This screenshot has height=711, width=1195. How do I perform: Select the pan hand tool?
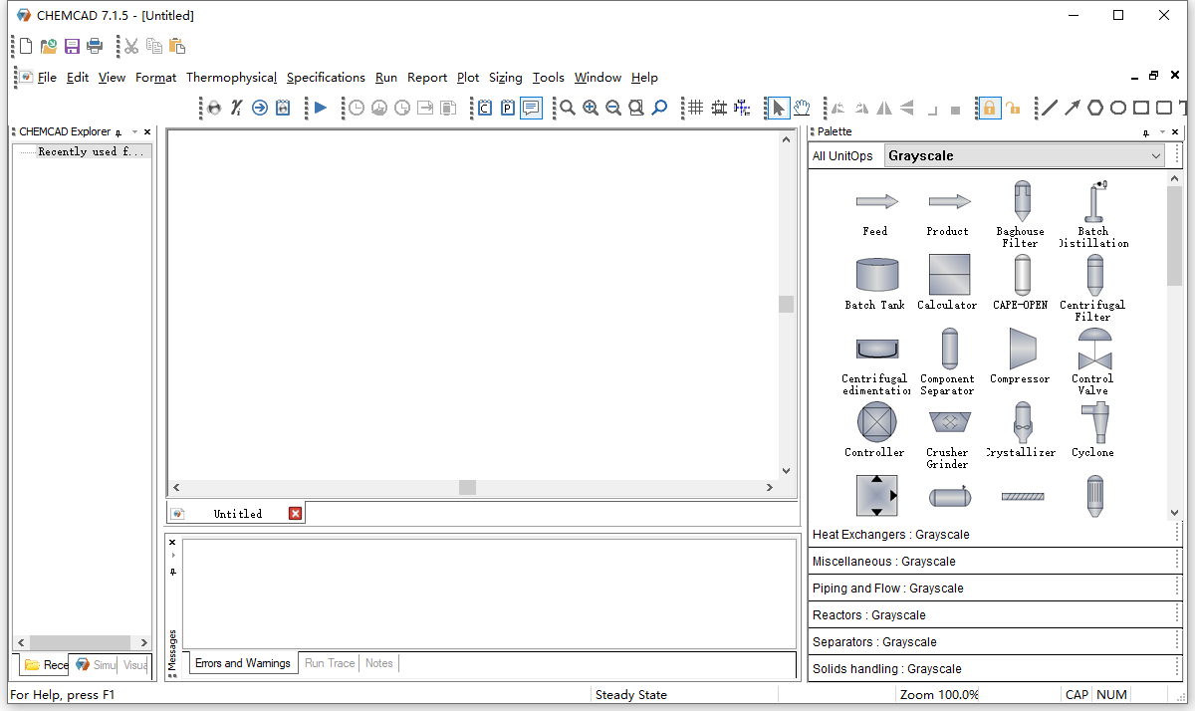point(802,108)
